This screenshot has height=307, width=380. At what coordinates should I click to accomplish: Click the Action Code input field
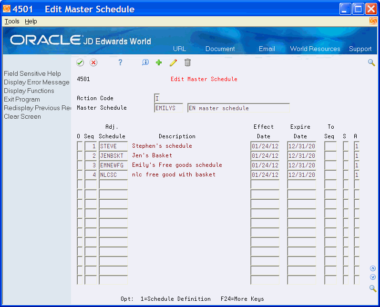tap(157, 98)
